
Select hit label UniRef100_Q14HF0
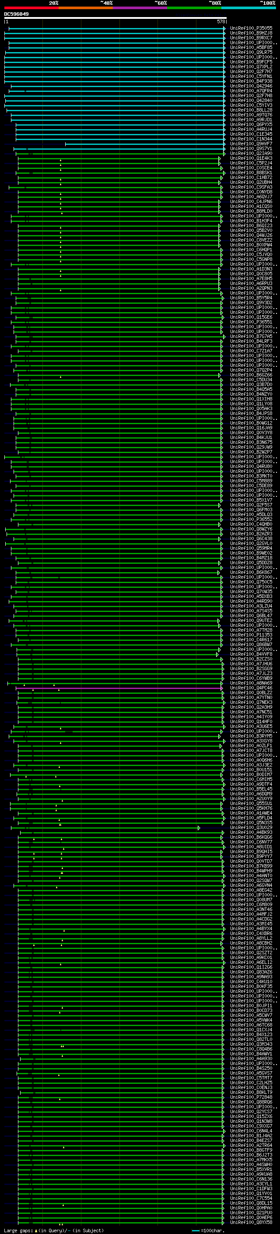(x=251, y=721)
